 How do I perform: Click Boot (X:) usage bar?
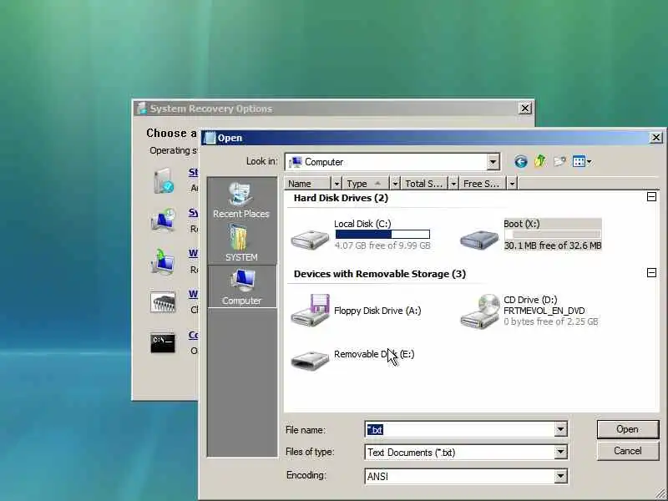click(553, 234)
